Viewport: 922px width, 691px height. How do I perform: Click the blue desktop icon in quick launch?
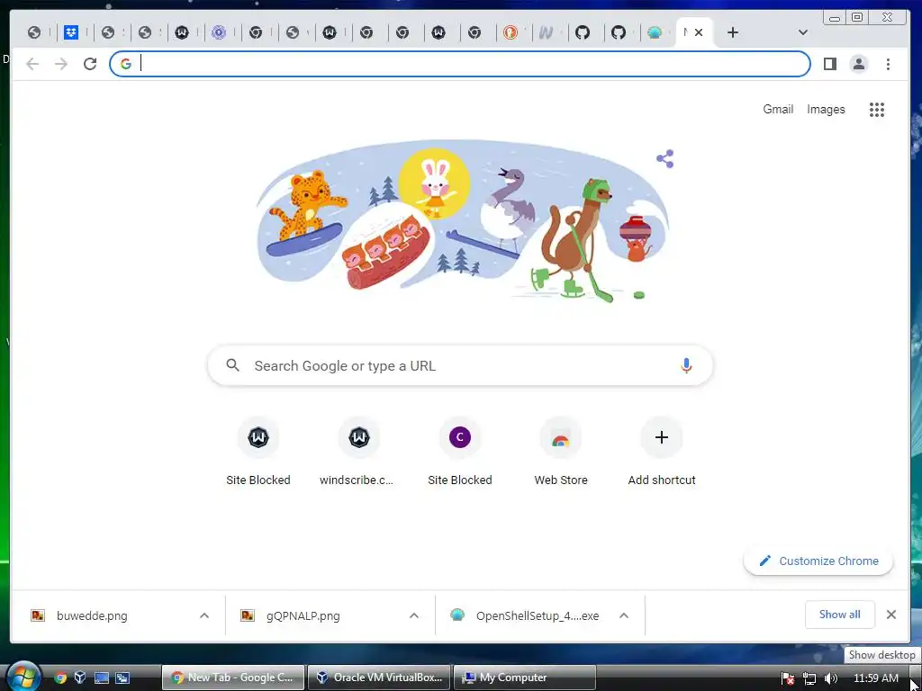pyautogui.click(x=102, y=678)
